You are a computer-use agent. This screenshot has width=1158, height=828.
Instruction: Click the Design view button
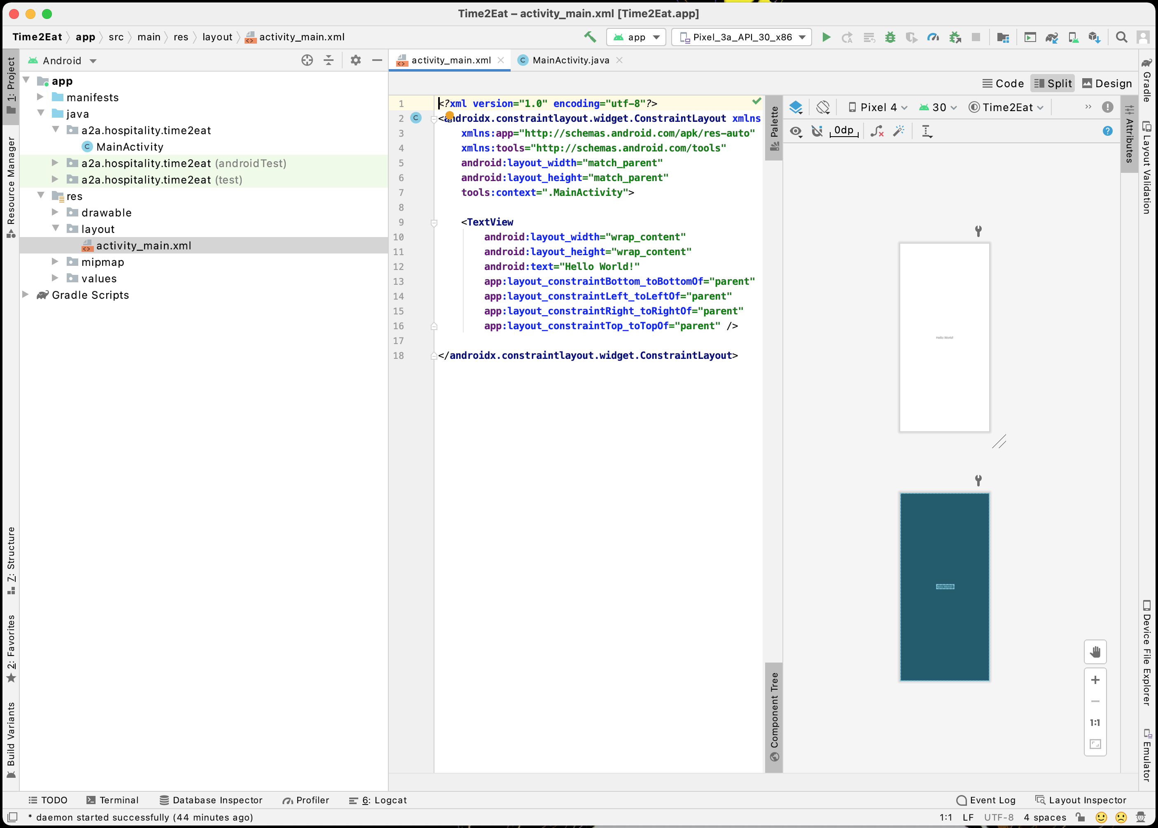coord(1107,84)
